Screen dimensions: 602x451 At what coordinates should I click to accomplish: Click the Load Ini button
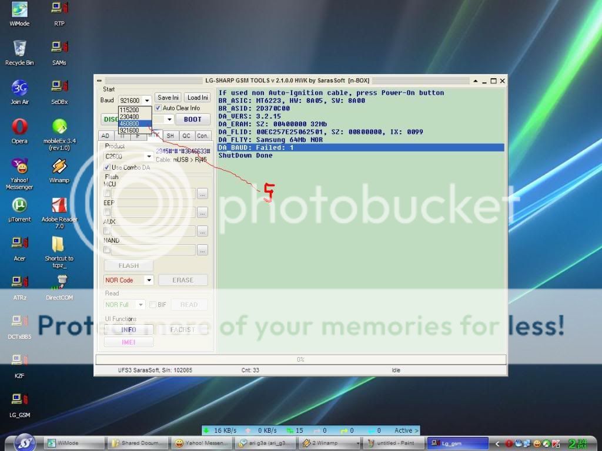(x=198, y=97)
